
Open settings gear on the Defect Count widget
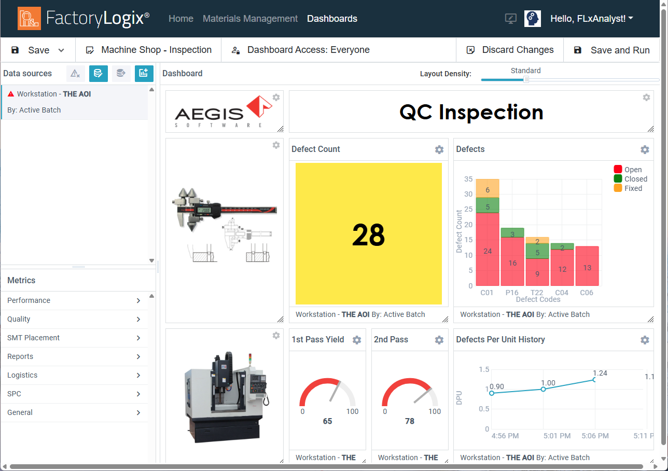point(439,149)
